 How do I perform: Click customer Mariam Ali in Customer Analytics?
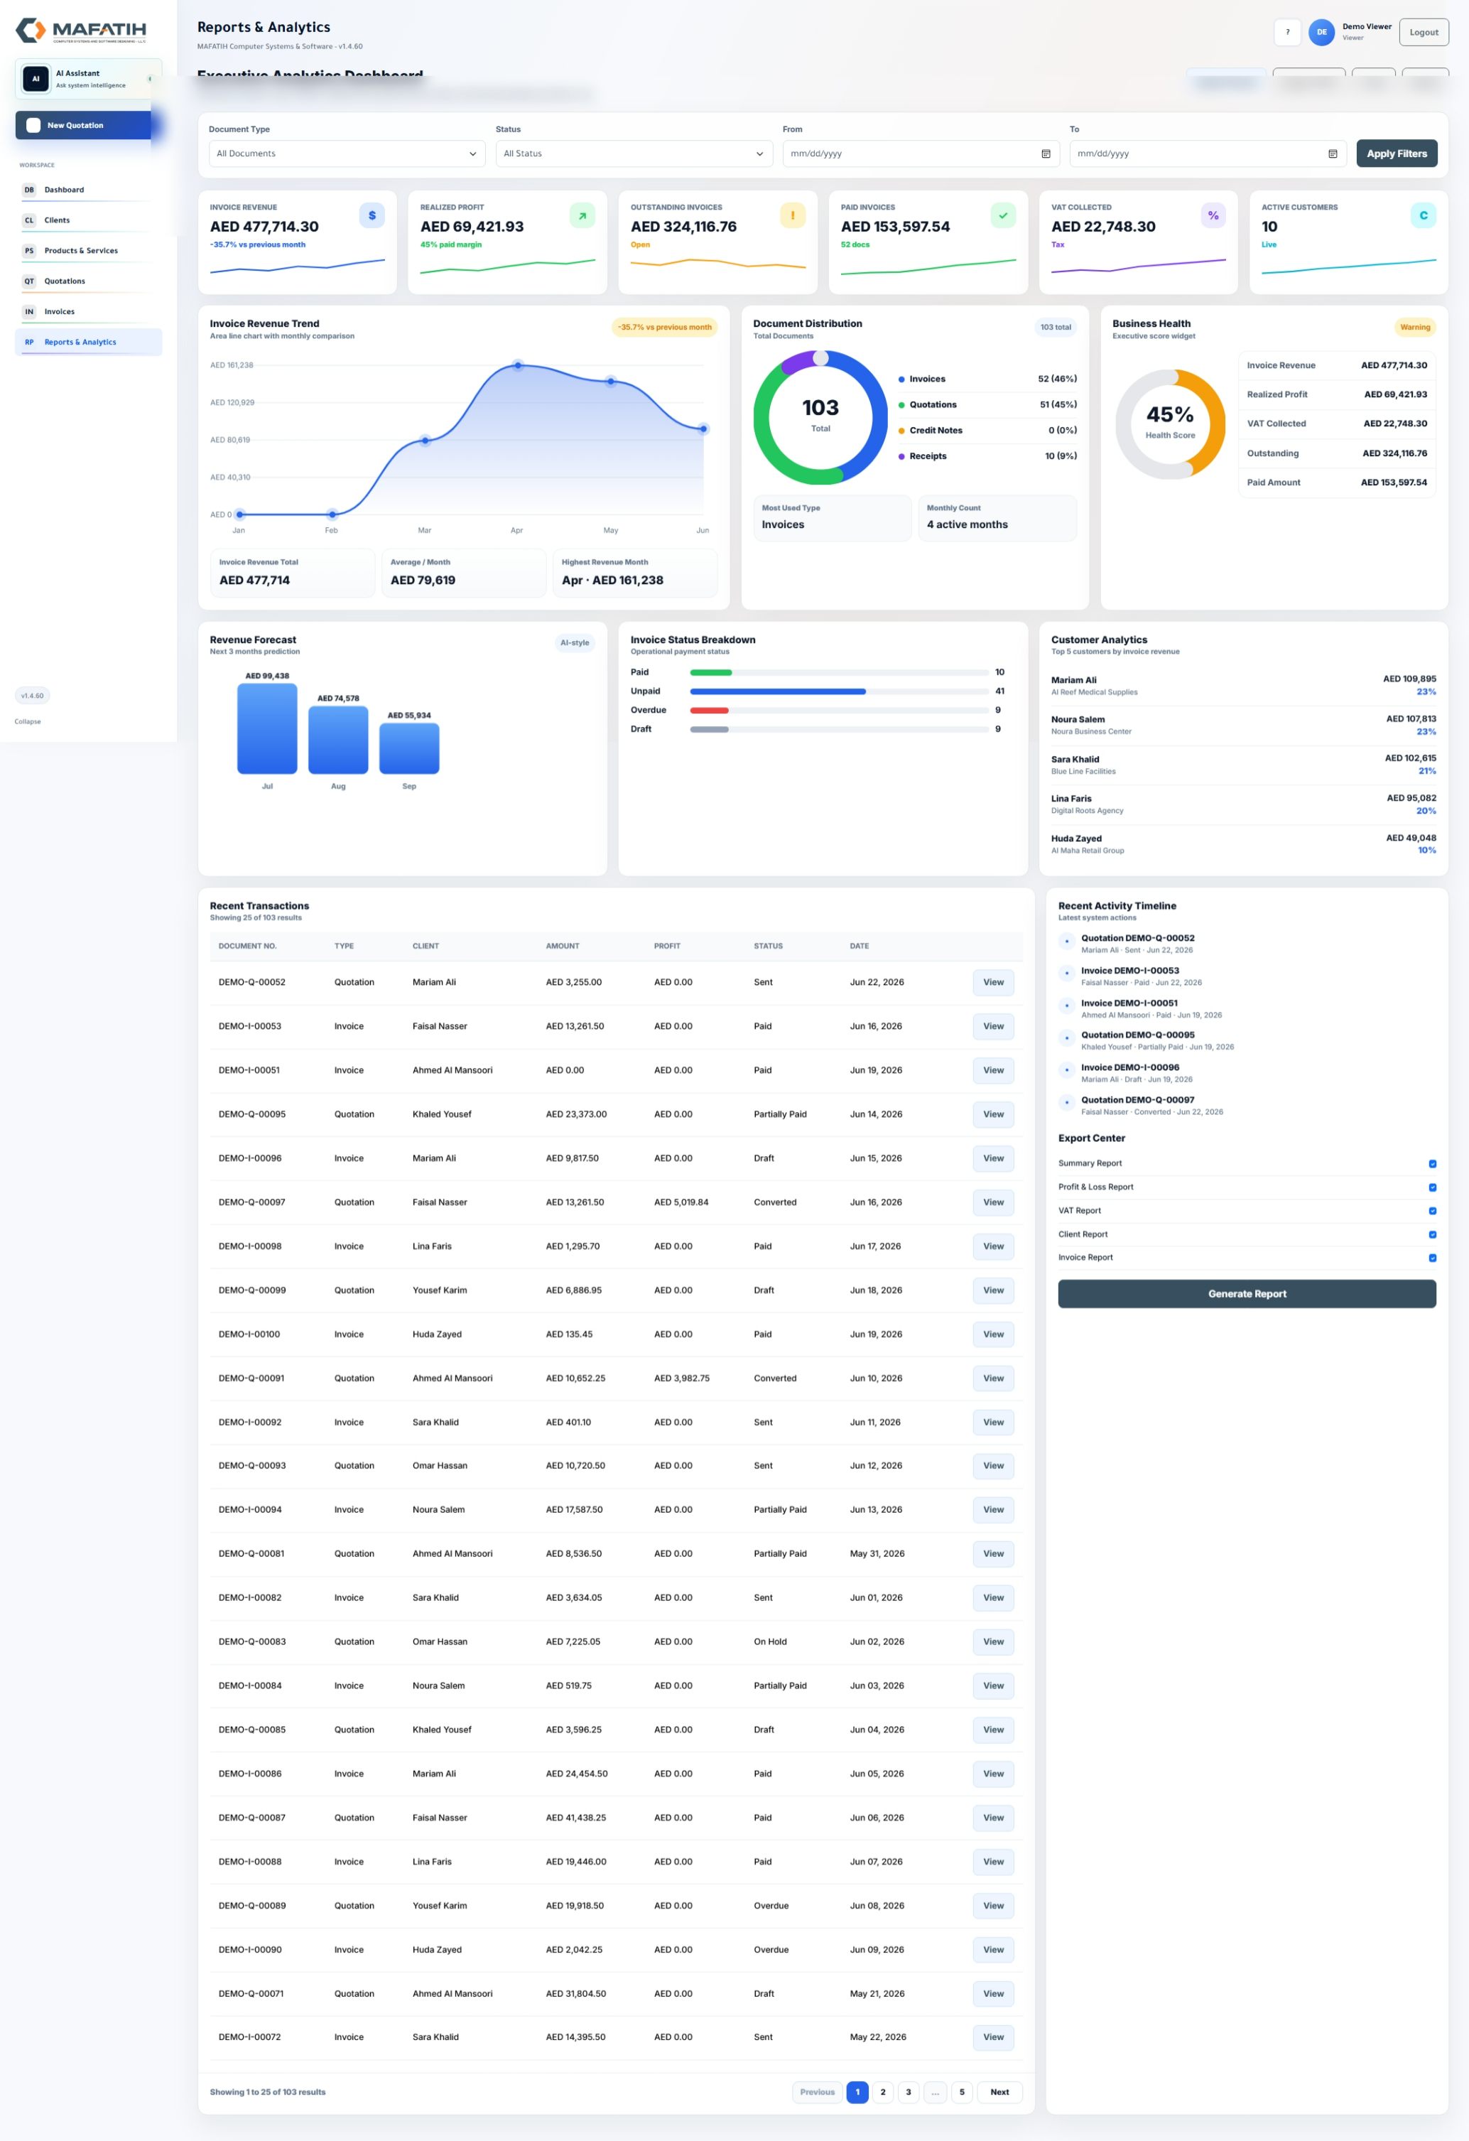(x=1243, y=686)
